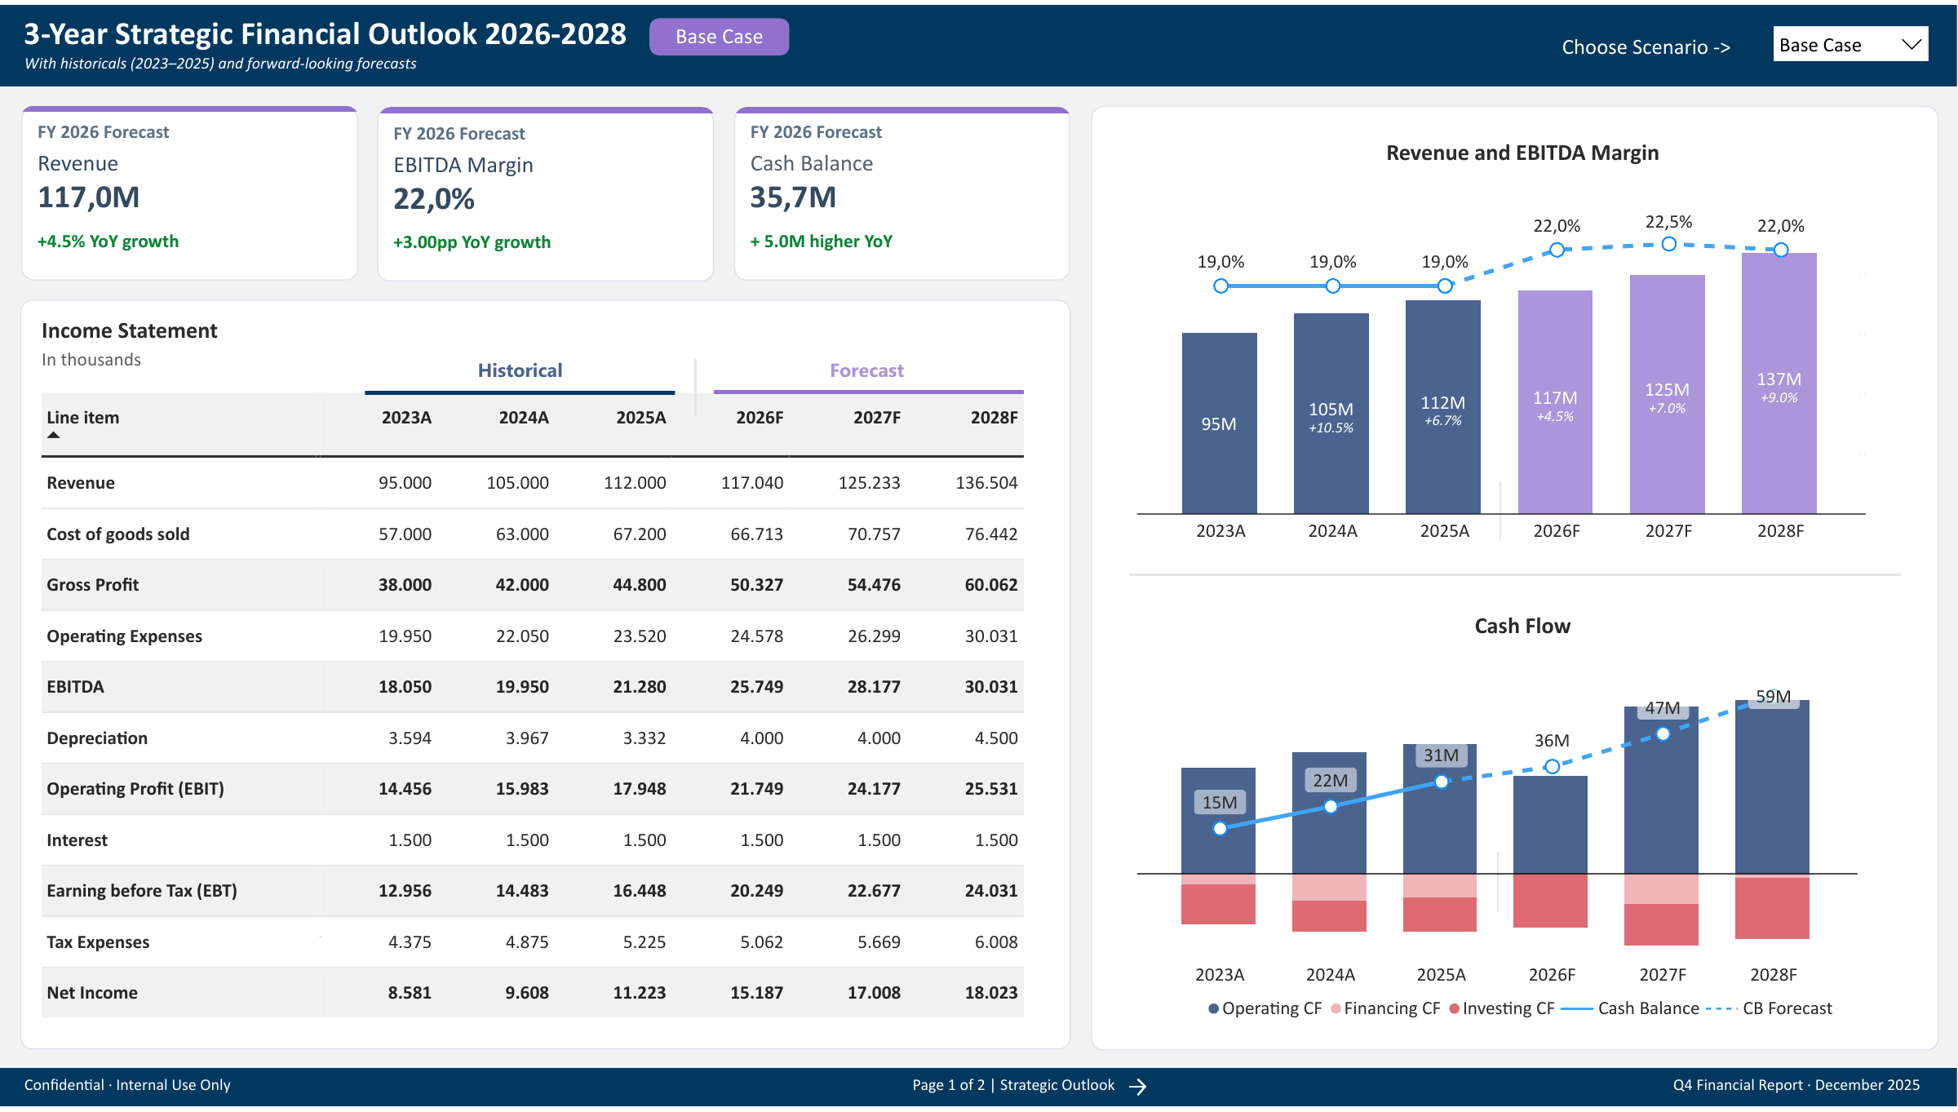Screen dimensions: 1958x1112
Task: Click the 117M forecast bar for 2026F
Action: click(x=1555, y=402)
